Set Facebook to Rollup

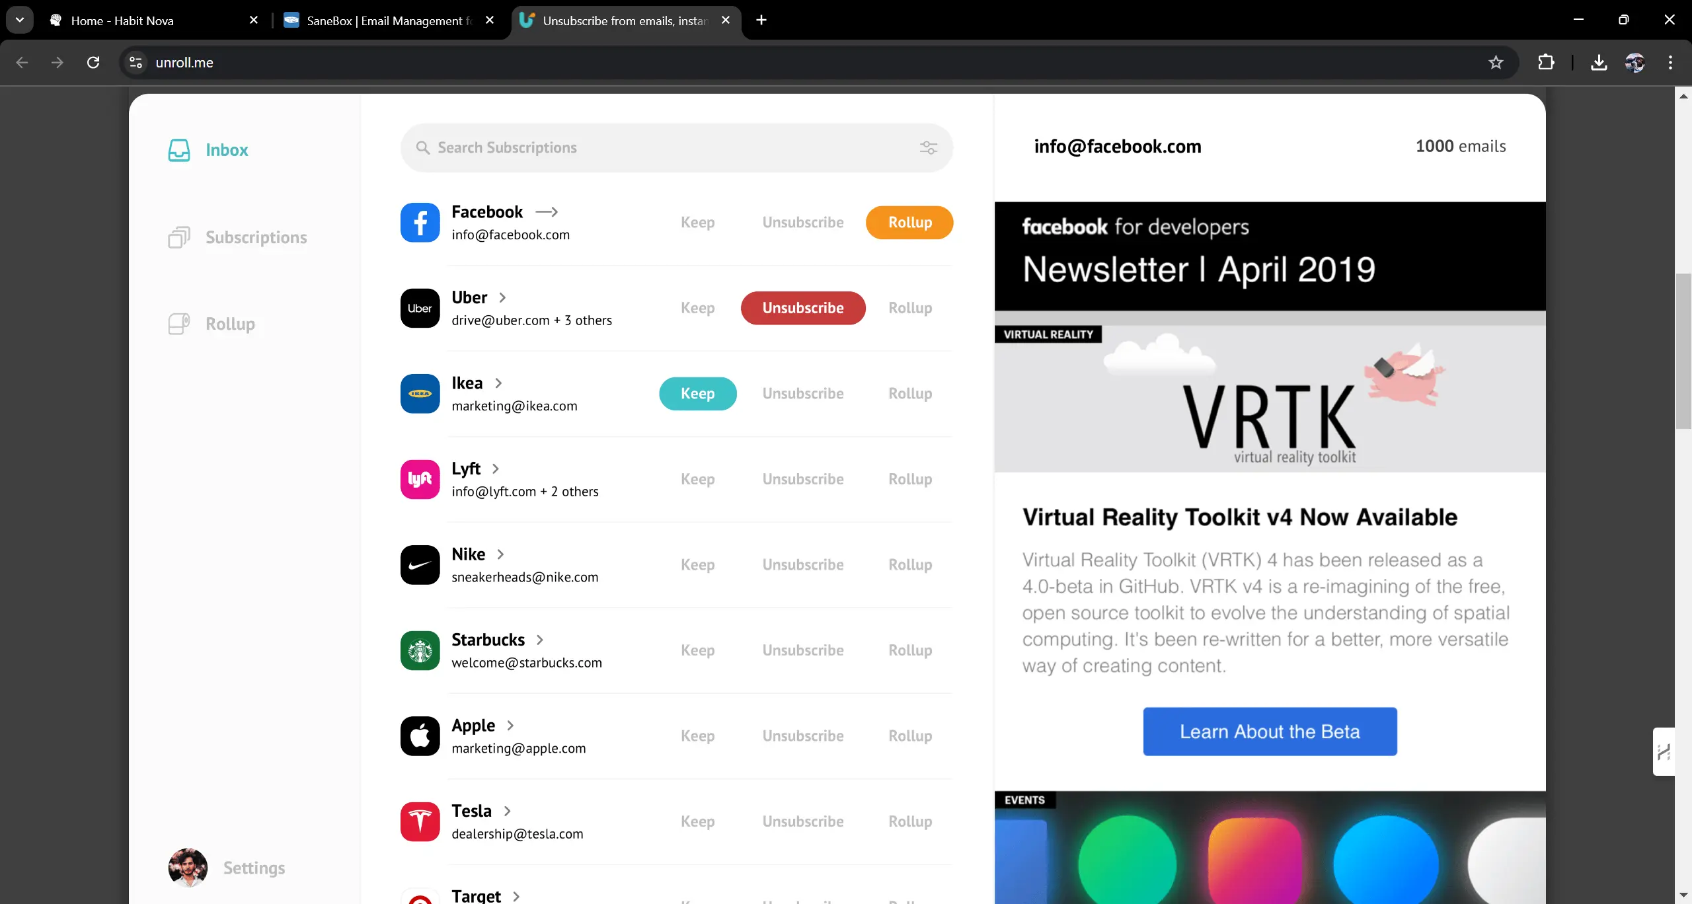909,223
